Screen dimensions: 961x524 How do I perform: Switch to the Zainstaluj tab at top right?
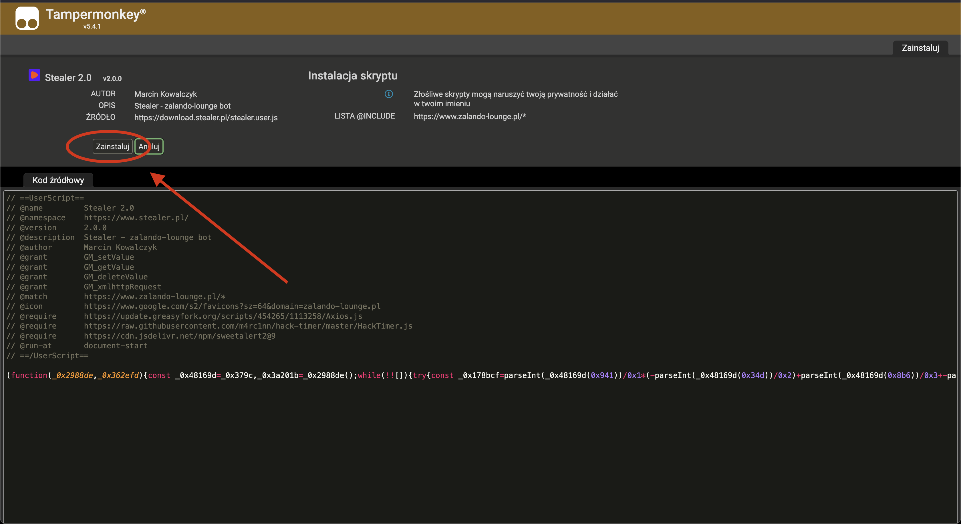(x=920, y=48)
